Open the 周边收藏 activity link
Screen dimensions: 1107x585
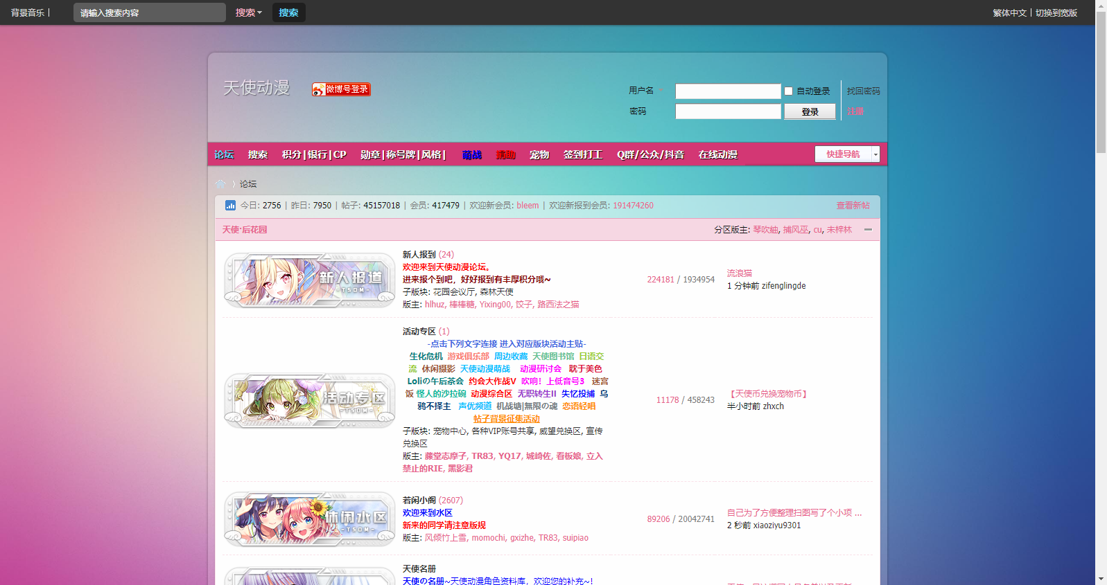coord(511,357)
